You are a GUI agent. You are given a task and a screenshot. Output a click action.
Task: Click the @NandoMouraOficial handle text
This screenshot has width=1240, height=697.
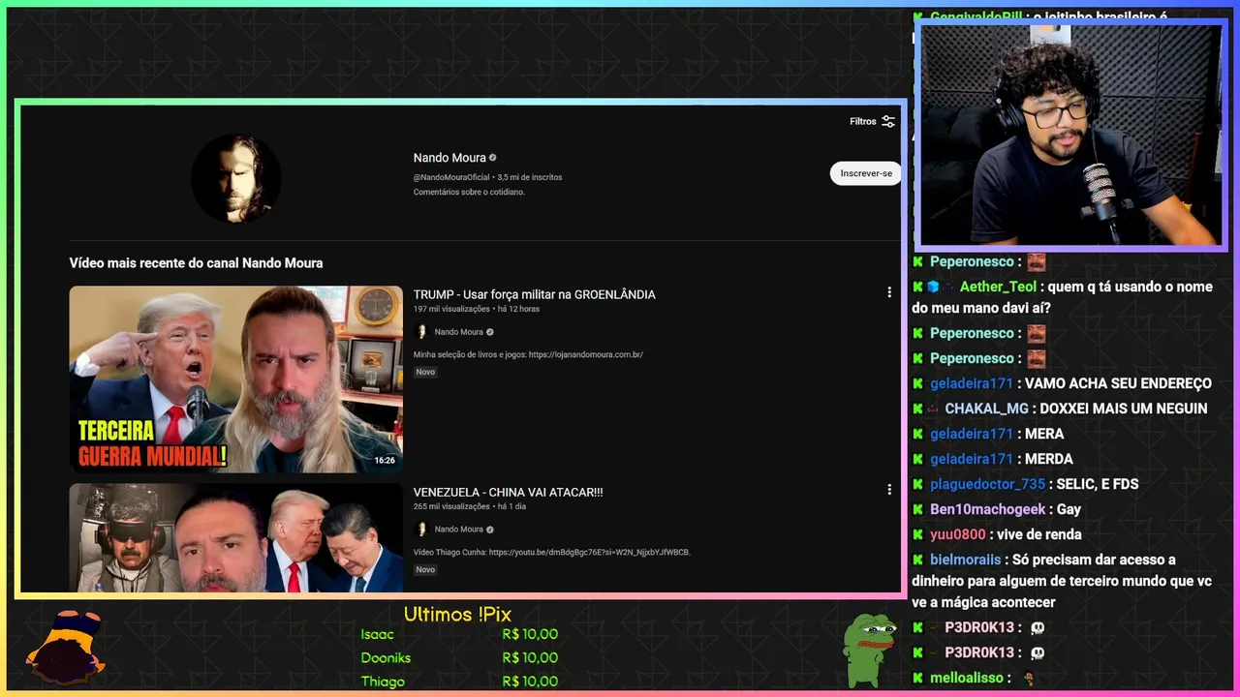pos(451,177)
